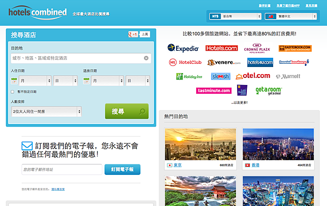Click the 464間酒店 count text
The image size is (327, 206).
(304, 165)
